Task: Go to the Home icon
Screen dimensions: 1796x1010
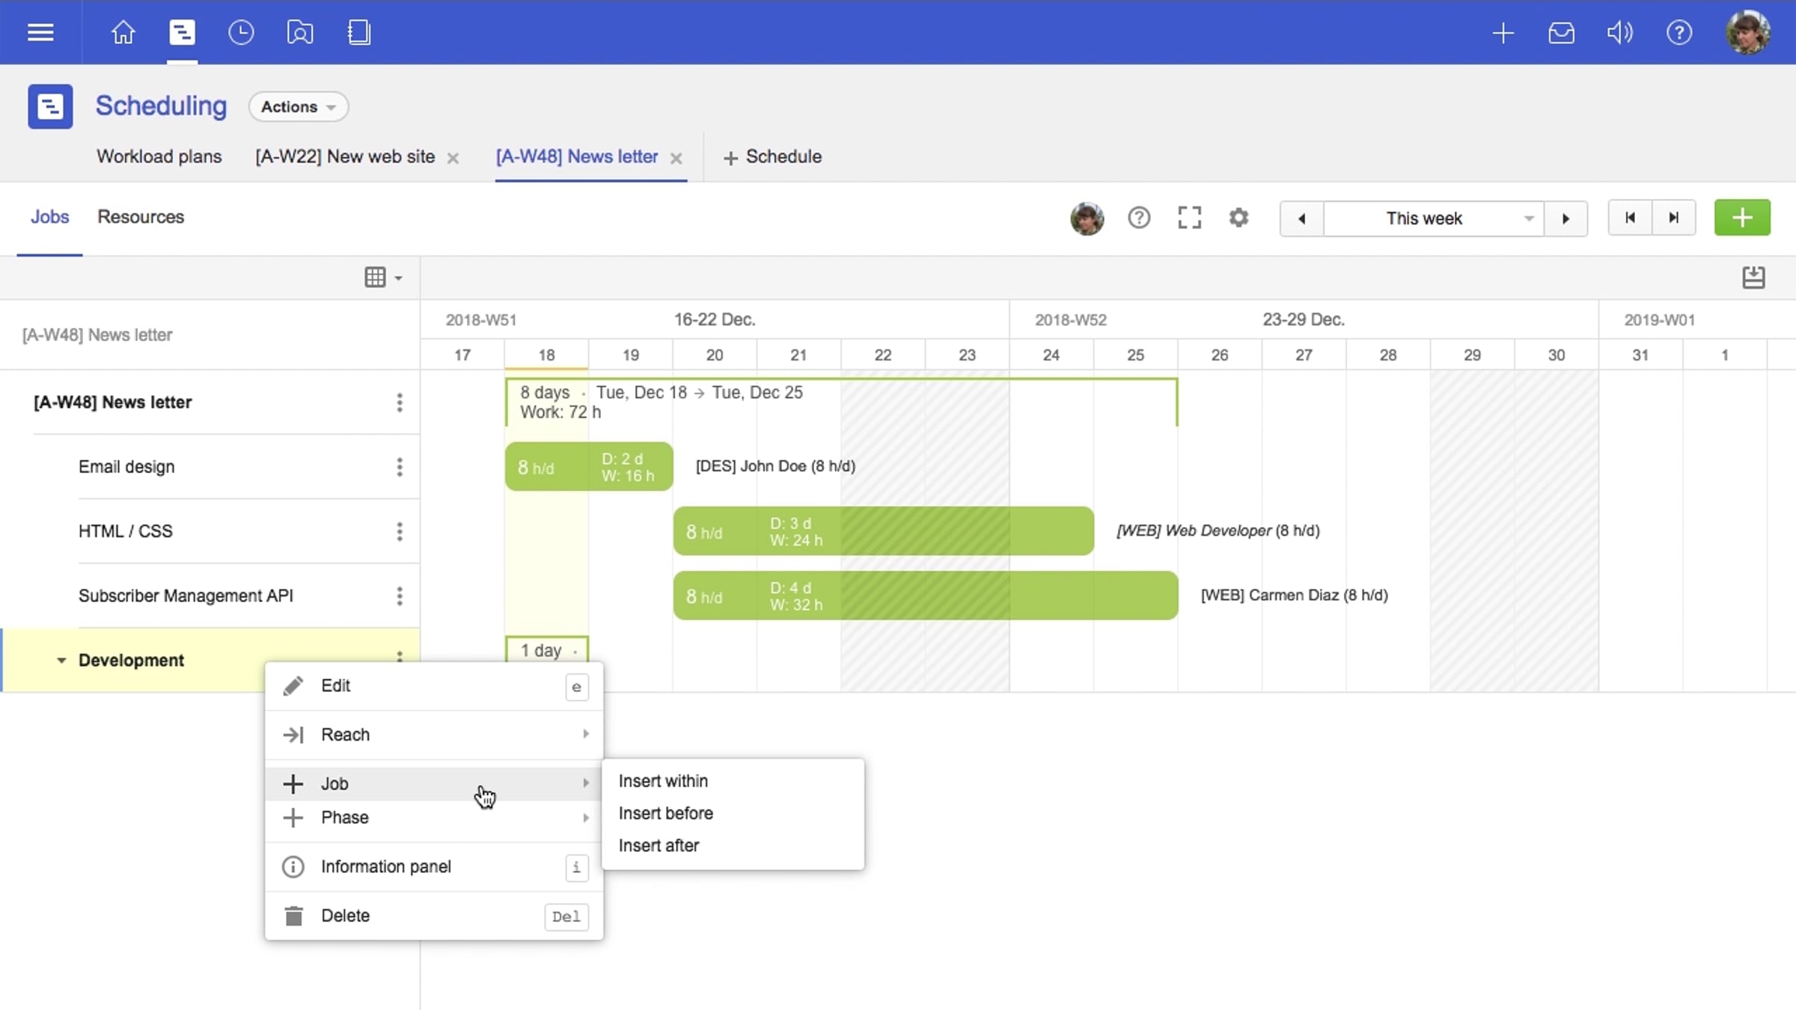Action: coord(123,32)
